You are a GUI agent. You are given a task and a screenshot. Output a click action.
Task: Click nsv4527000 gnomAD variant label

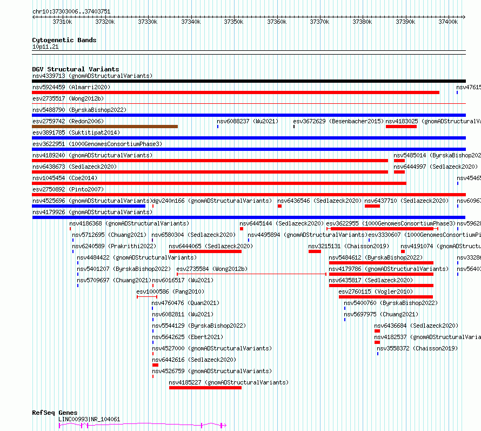[x=212, y=348]
